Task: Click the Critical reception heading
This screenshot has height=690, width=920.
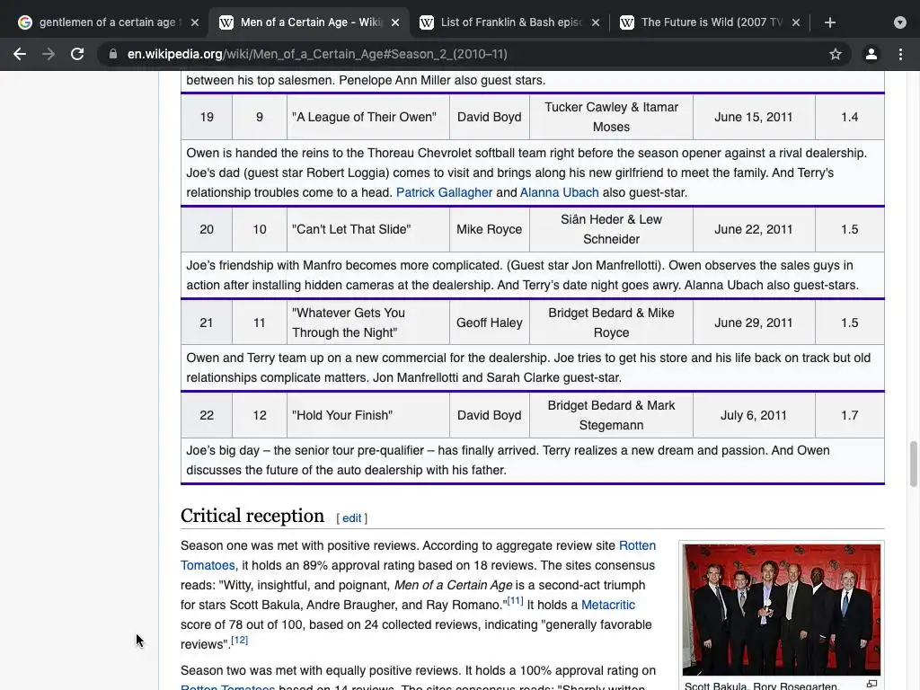Action: [252, 516]
